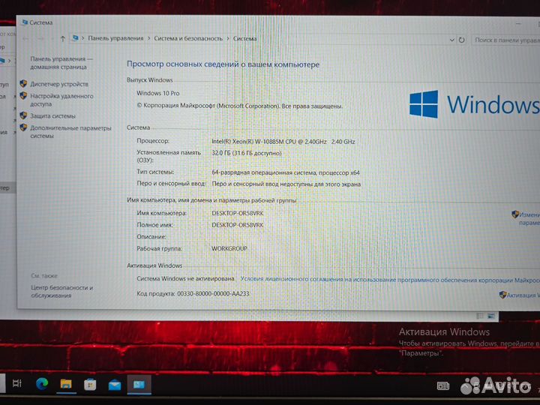540x405 pixels.
Task: Open Дополнительные параметры системы
Action: 70,131
